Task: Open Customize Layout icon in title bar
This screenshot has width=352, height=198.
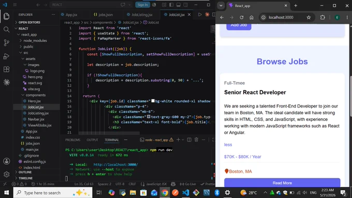Action: point(164,5)
